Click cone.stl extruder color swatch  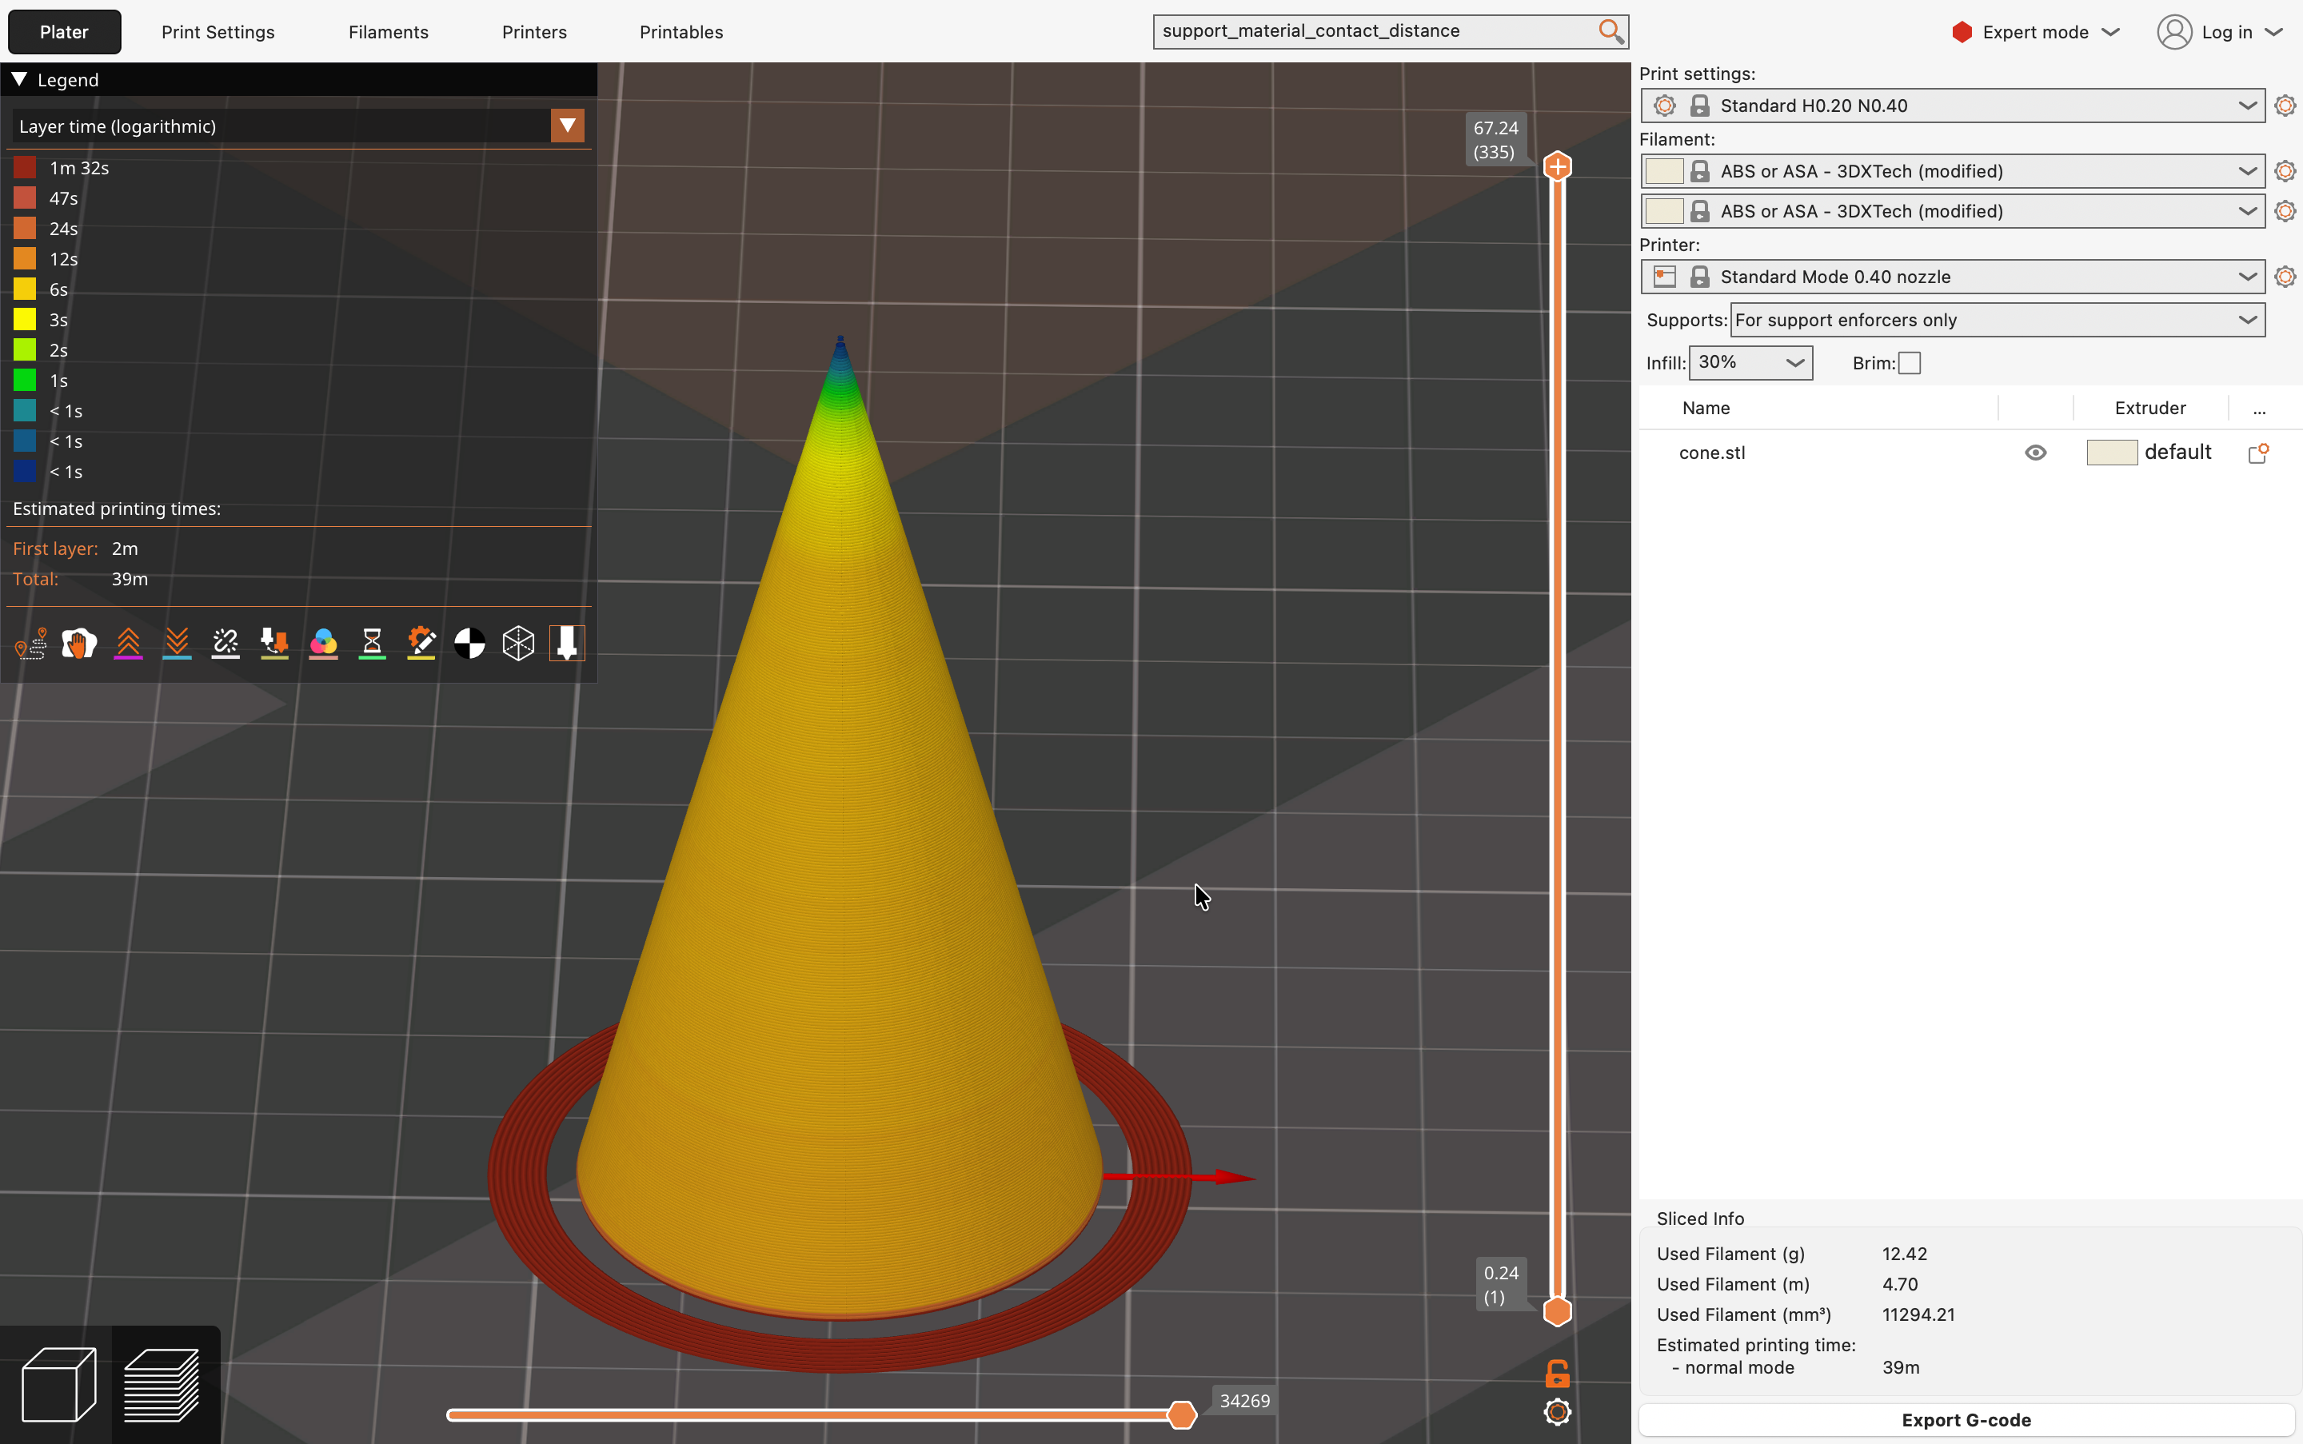tap(2112, 453)
